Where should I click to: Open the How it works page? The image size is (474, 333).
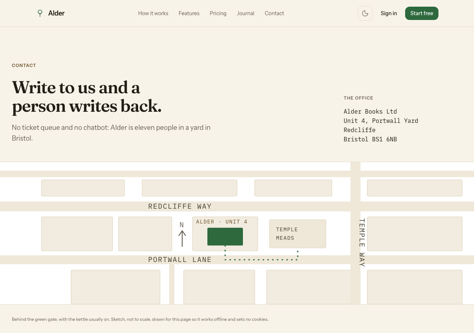153,13
